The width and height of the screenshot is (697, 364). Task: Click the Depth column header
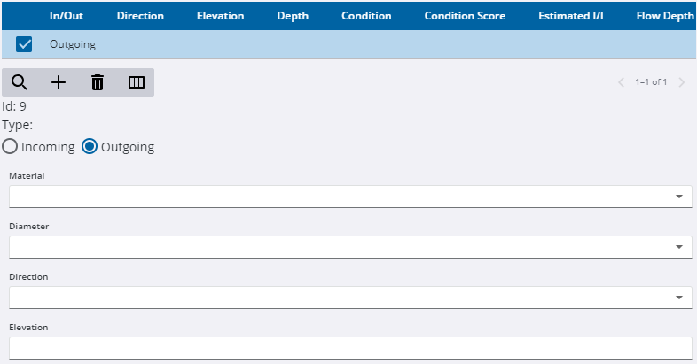click(293, 16)
